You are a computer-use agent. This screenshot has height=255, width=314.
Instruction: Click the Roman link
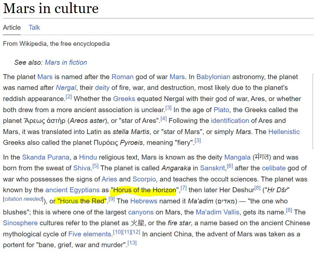tap(122, 77)
